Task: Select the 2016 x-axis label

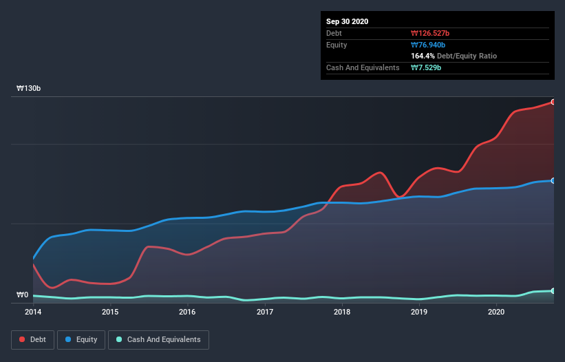Action: pos(187,312)
